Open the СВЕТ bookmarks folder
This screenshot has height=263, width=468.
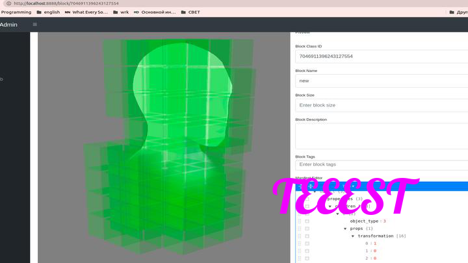pyautogui.click(x=190, y=12)
